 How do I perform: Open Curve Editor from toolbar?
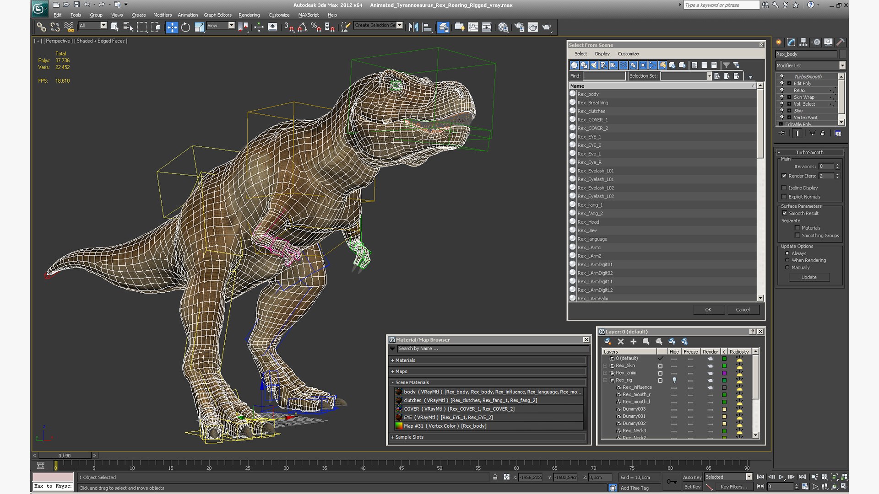(x=473, y=27)
